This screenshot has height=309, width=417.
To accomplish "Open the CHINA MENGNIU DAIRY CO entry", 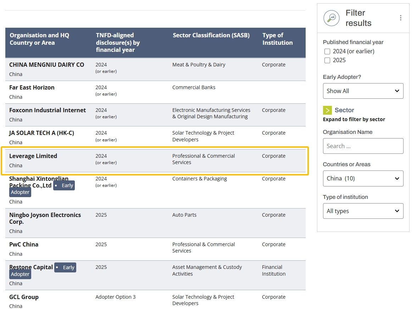I will (46, 65).
